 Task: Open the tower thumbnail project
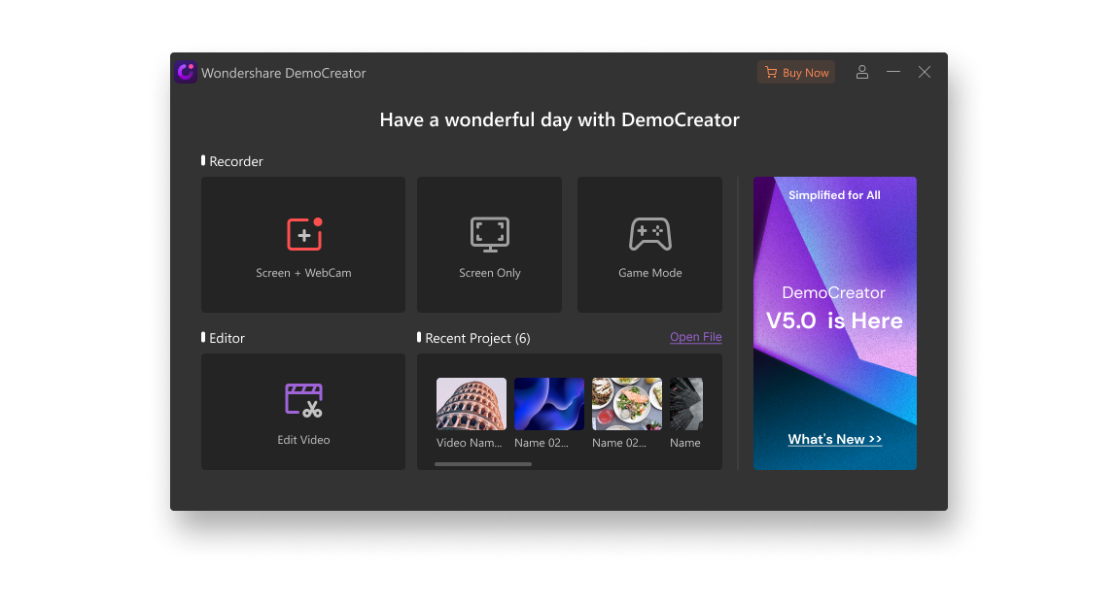point(471,404)
